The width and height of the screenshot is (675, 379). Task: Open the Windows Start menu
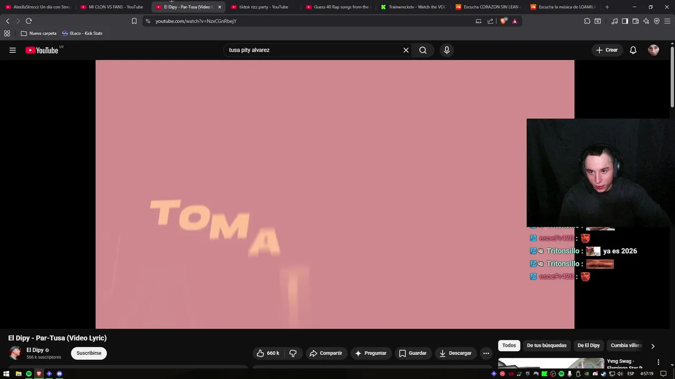click(x=6, y=374)
